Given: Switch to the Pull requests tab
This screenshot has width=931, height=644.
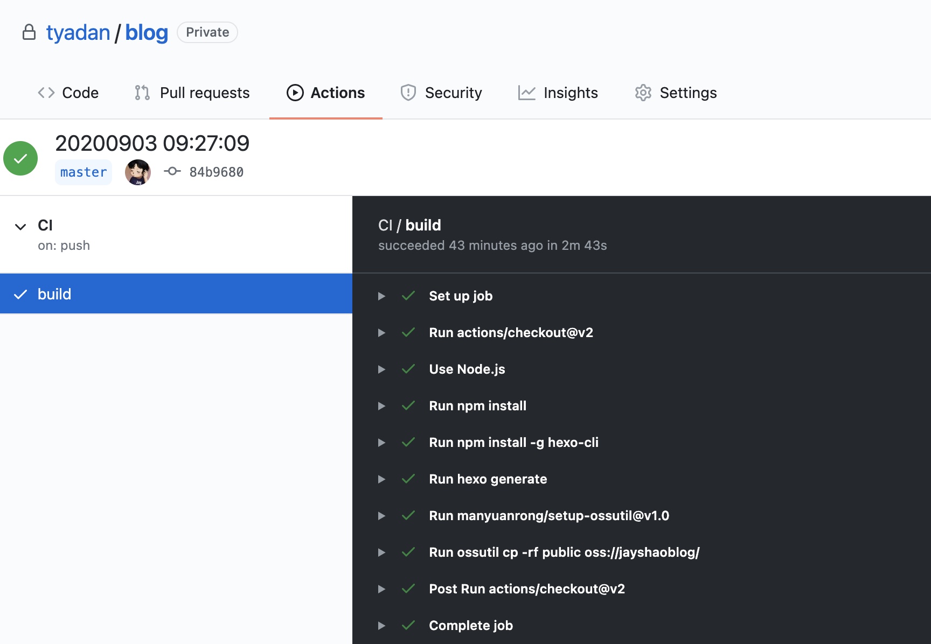Looking at the screenshot, I should tap(204, 93).
